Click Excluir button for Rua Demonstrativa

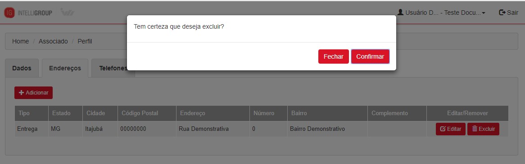[x=483, y=129]
